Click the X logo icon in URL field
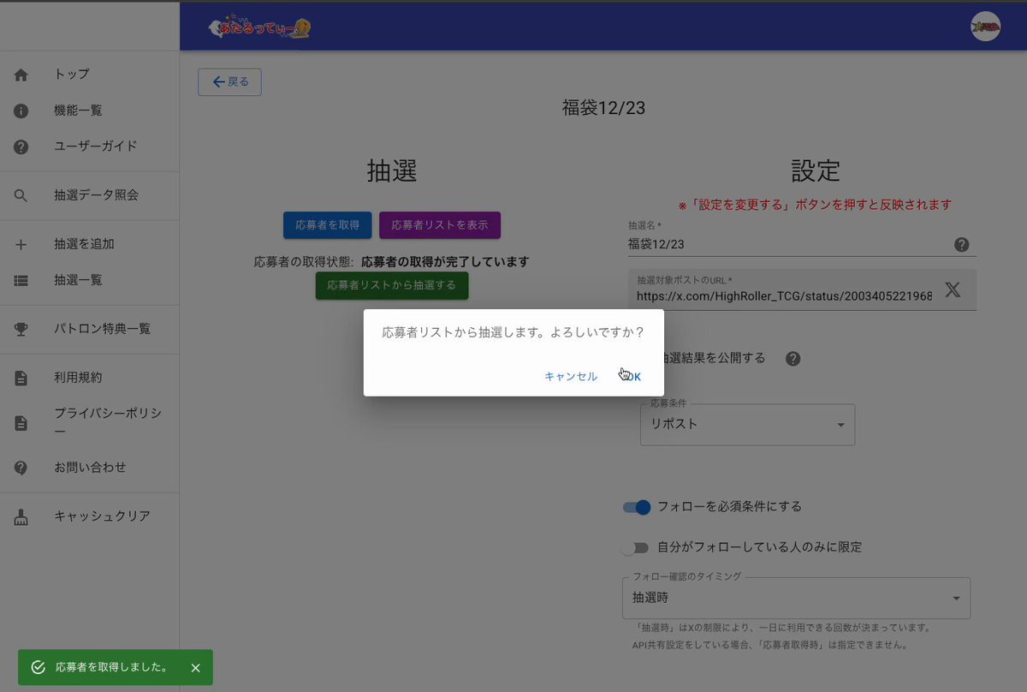This screenshot has width=1027, height=692. click(x=953, y=289)
